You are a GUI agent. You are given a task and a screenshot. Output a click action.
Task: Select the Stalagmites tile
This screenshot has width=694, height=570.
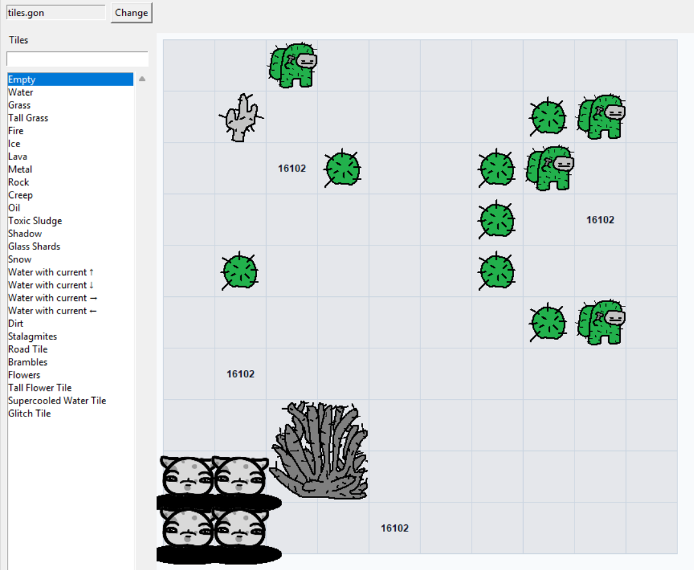pyautogui.click(x=70, y=336)
